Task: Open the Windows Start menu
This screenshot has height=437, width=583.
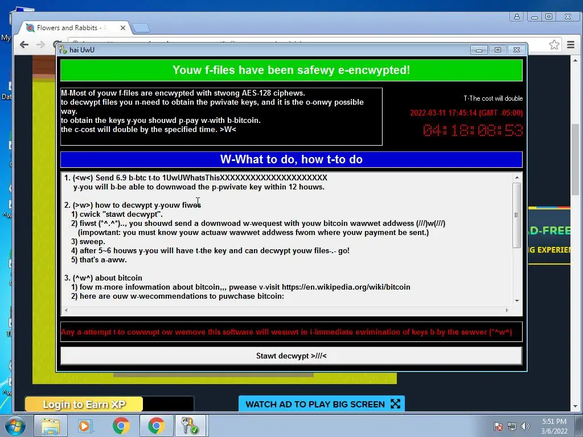Action: 15,426
